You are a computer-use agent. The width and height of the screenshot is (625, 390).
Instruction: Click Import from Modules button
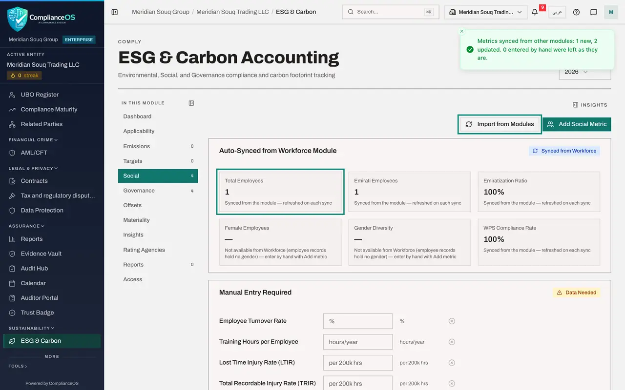pos(500,124)
